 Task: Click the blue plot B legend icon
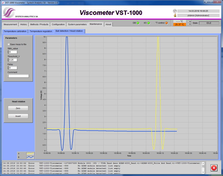[x=30, y=157]
